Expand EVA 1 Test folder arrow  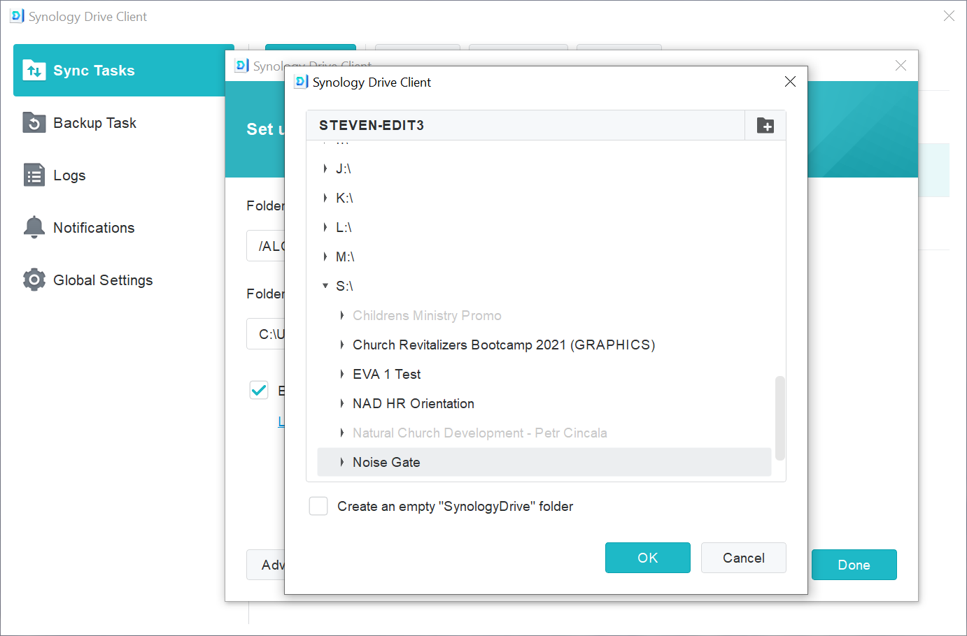[342, 374]
